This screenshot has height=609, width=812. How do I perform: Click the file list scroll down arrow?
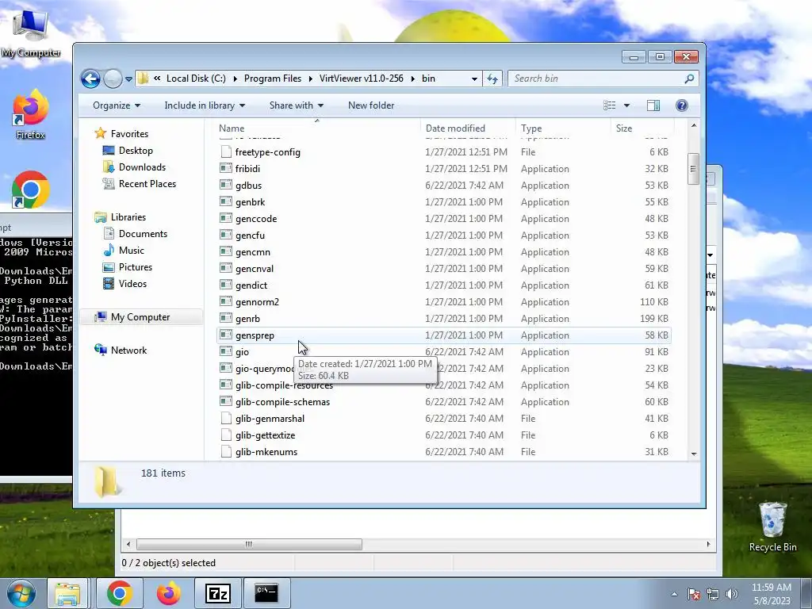tap(693, 454)
